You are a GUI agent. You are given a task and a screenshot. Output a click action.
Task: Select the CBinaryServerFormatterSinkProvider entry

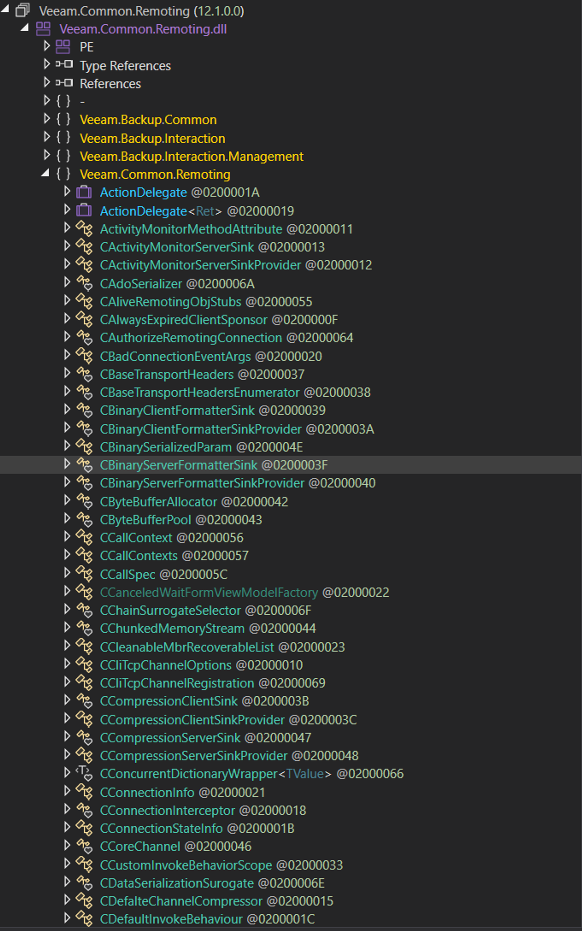[202, 483]
